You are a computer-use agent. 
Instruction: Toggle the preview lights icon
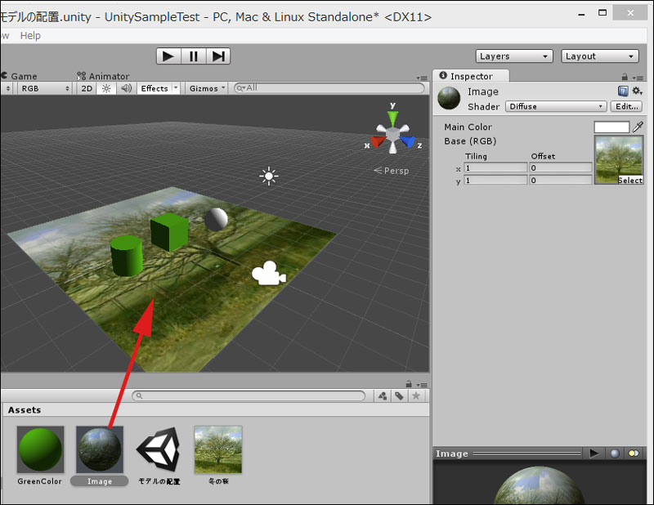tap(634, 454)
